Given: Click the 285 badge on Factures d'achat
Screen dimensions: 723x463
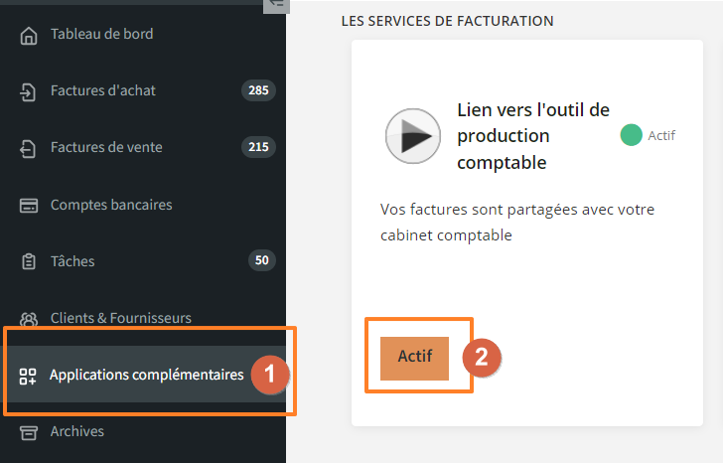Looking at the screenshot, I should pyautogui.click(x=258, y=90).
